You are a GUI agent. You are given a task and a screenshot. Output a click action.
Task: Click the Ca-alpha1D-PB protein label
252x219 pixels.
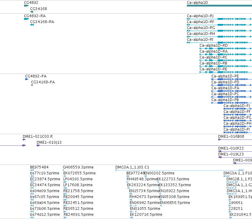pyautogui.click(x=225, y=100)
